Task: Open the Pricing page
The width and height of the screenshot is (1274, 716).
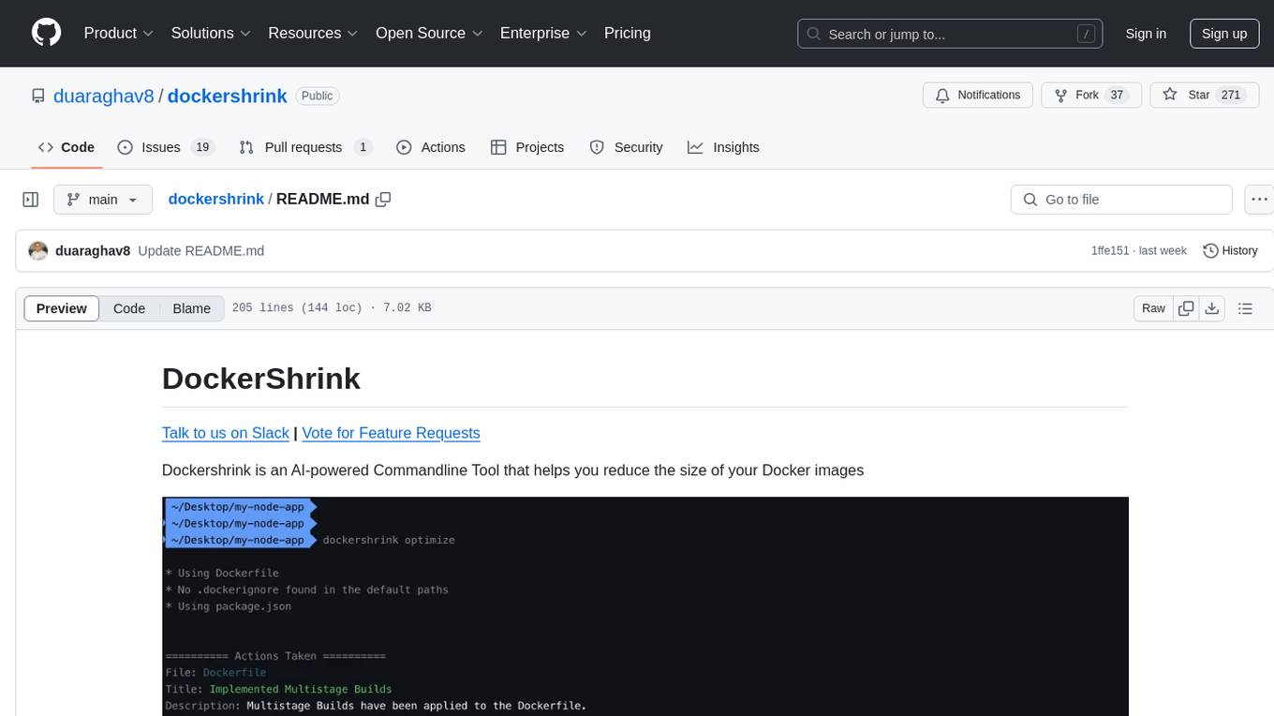Action: [x=628, y=33]
